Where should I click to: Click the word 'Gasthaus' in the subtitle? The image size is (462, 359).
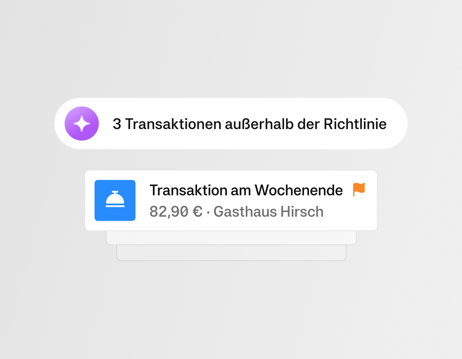(245, 212)
